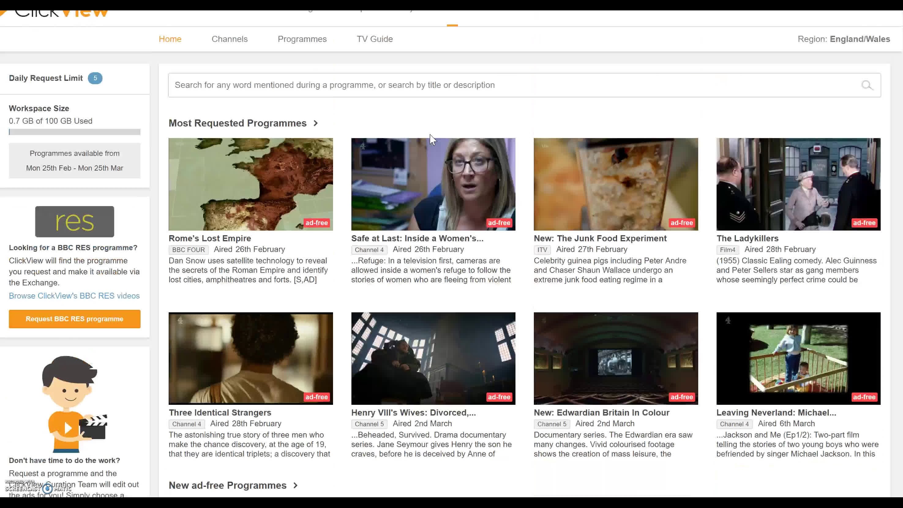Click the Daily Request Limit badge showing 5

95,78
